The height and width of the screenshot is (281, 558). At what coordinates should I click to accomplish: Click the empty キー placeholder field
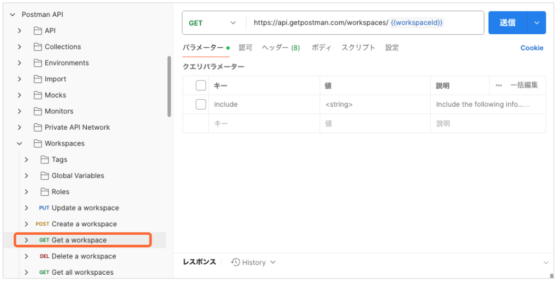click(264, 123)
